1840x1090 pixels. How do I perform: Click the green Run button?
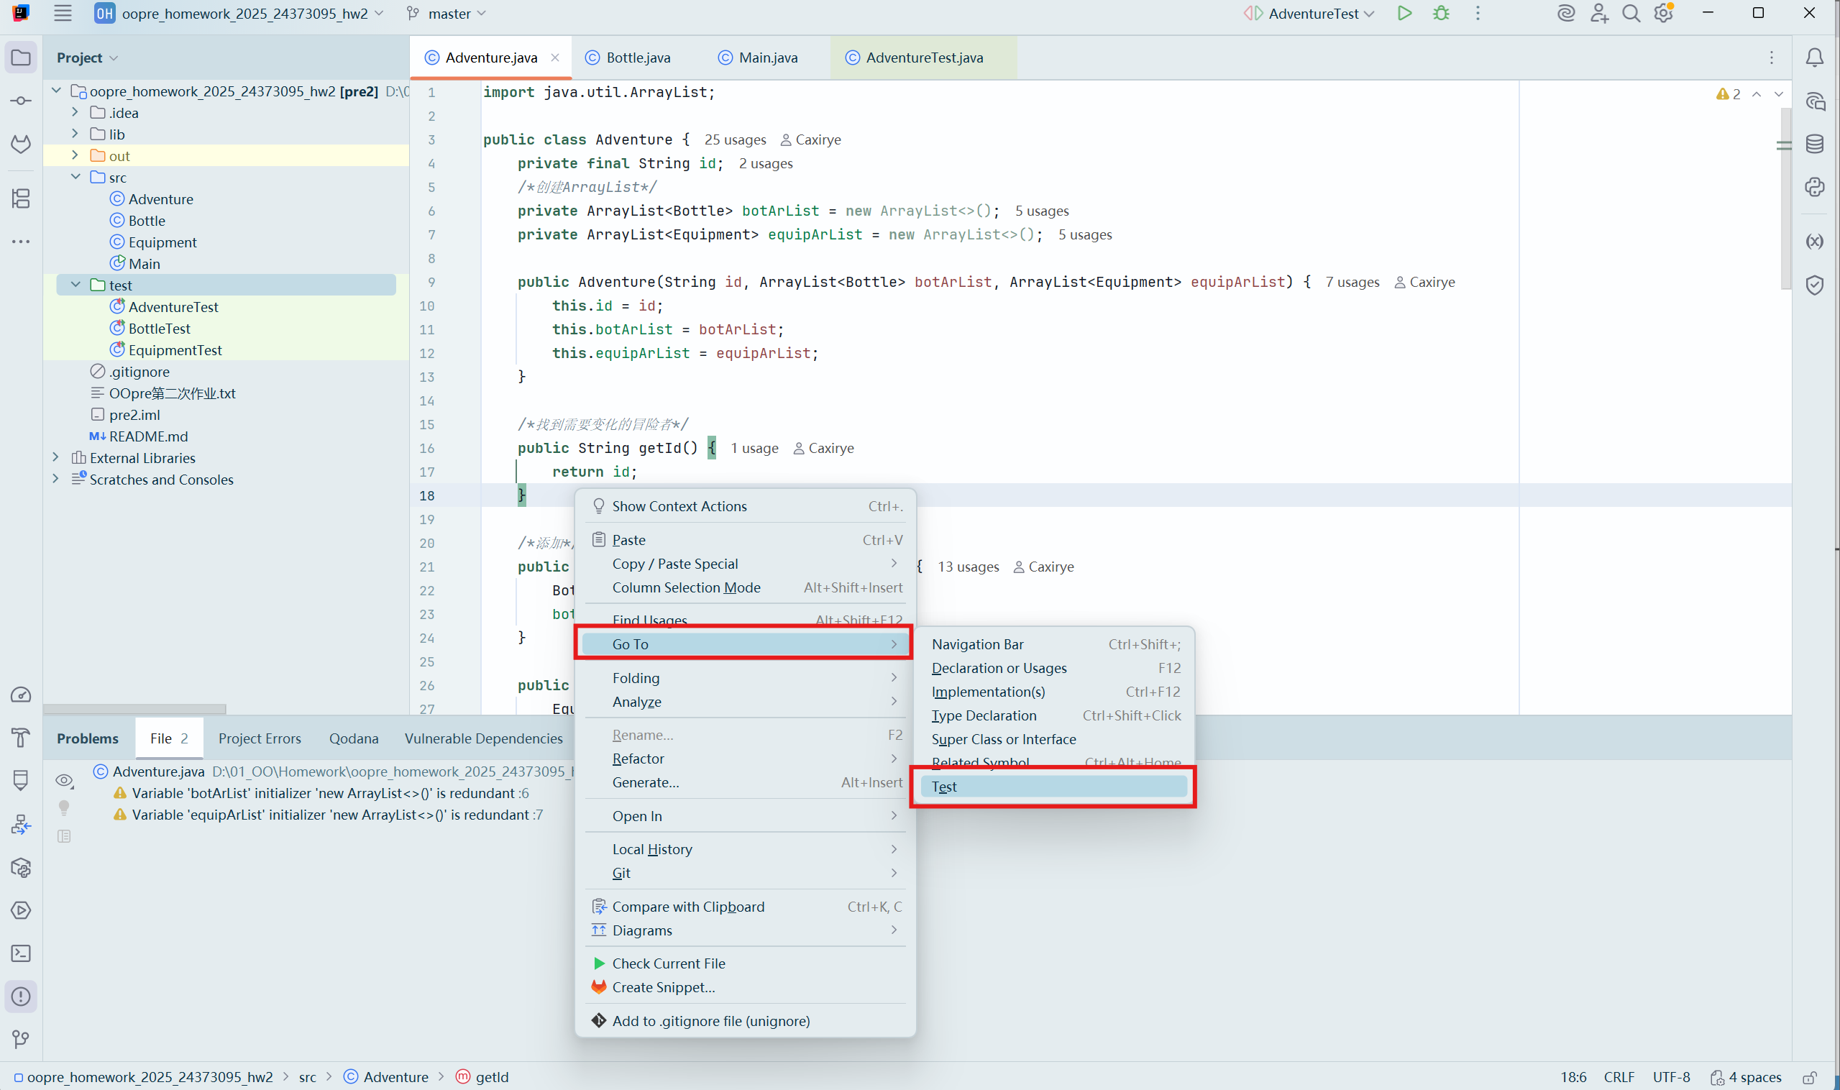[1404, 13]
